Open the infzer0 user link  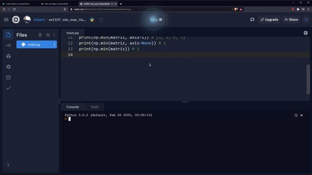39,19
